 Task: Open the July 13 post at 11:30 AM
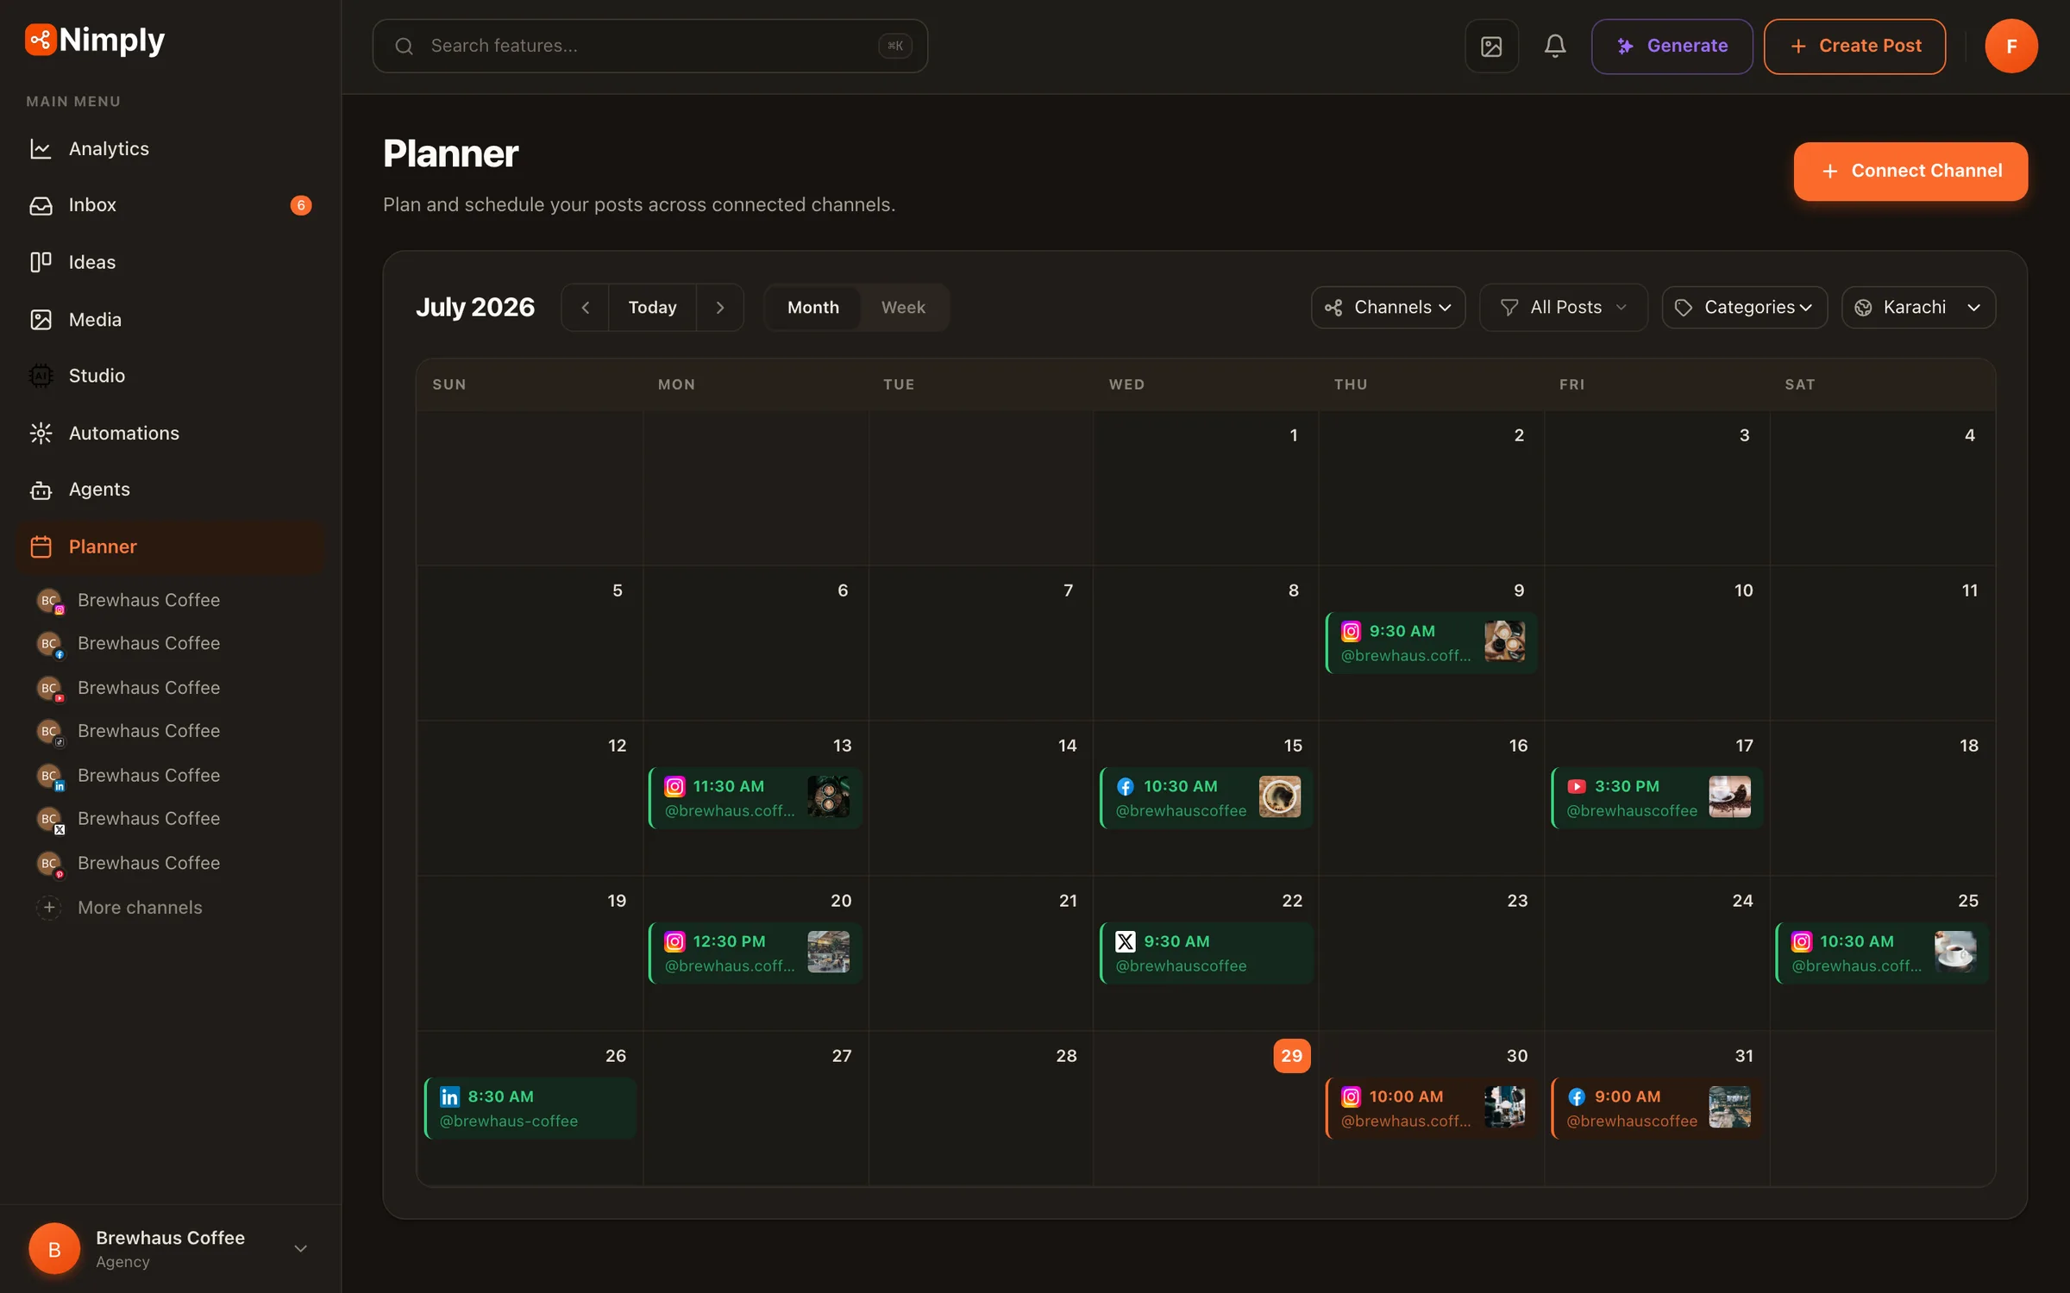point(755,798)
